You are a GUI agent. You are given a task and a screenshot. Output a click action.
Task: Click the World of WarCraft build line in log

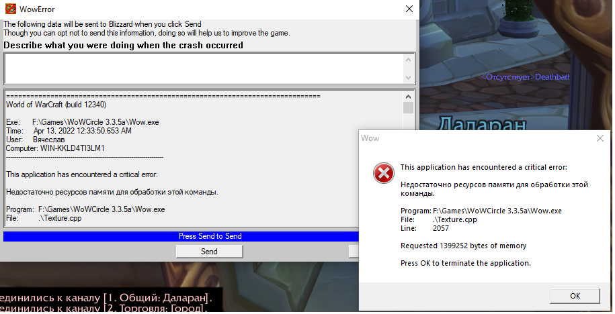click(56, 105)
